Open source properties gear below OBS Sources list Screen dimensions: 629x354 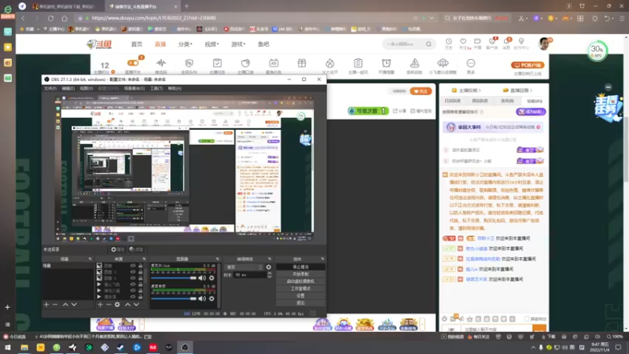(117, 304)
